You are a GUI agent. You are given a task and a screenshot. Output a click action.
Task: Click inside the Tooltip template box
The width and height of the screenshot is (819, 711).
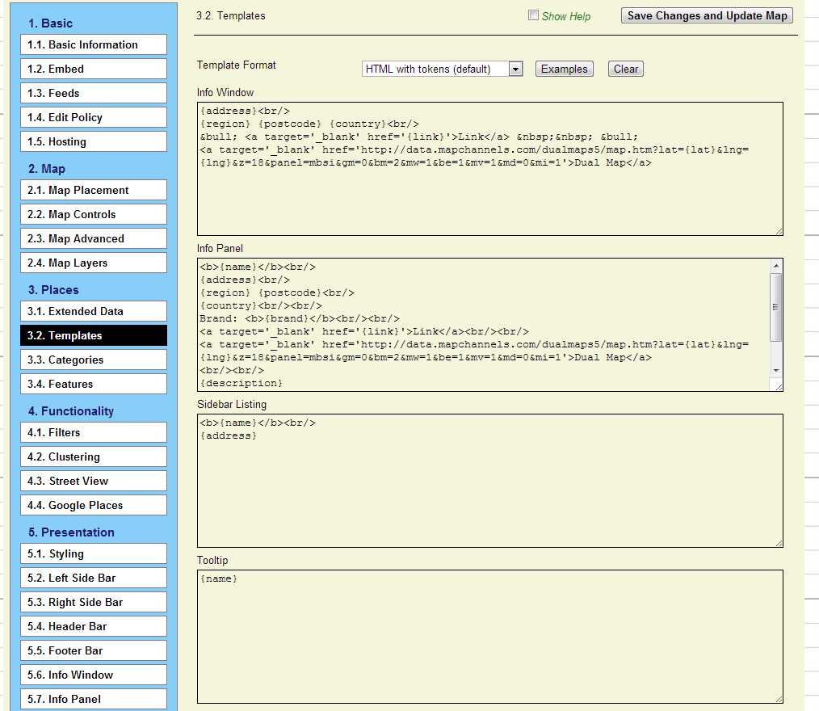click(490, 637)
